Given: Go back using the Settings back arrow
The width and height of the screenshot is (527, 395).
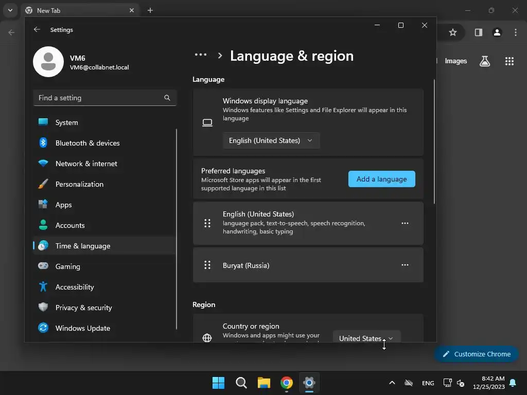Looking at the screenshot, I should tap(37, 29).
